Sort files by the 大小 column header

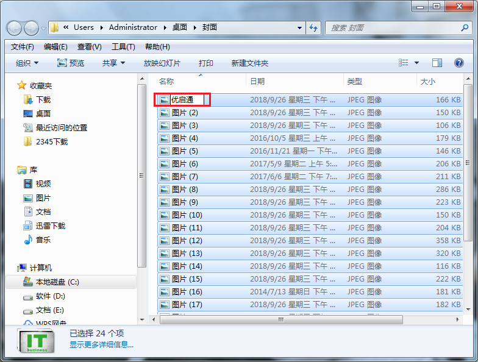(x=428, y=81)
